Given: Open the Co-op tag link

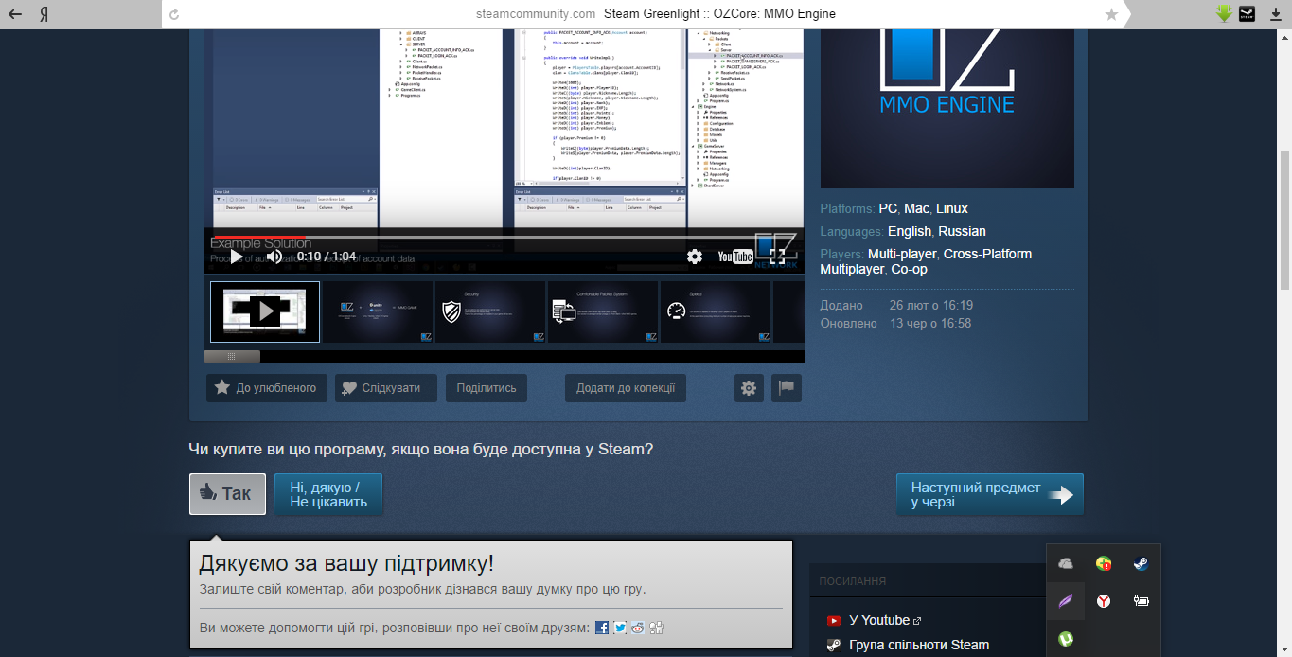Looking at the screenshot, I should pos(909,269).
